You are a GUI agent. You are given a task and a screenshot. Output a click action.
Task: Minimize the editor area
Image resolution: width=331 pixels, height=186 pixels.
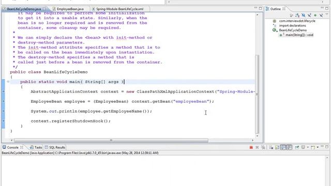[255, 8]
